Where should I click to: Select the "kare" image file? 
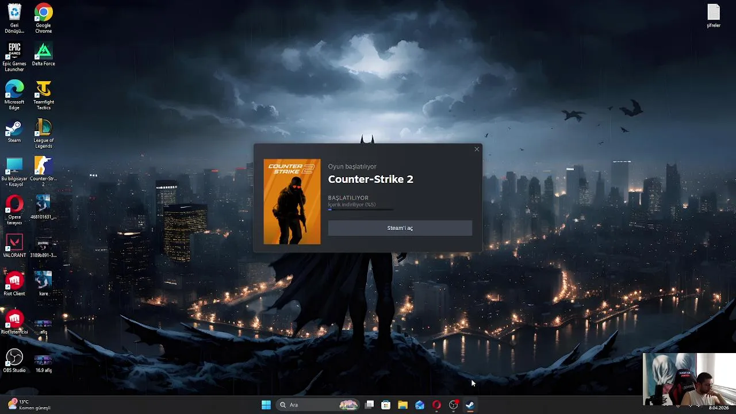(43, 284)
